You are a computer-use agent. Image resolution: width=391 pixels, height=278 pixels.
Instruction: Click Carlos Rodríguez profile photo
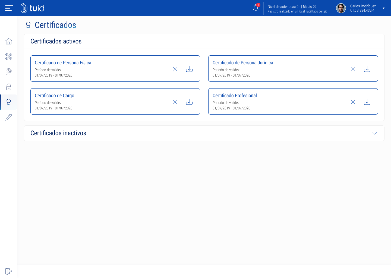[341, 8]
